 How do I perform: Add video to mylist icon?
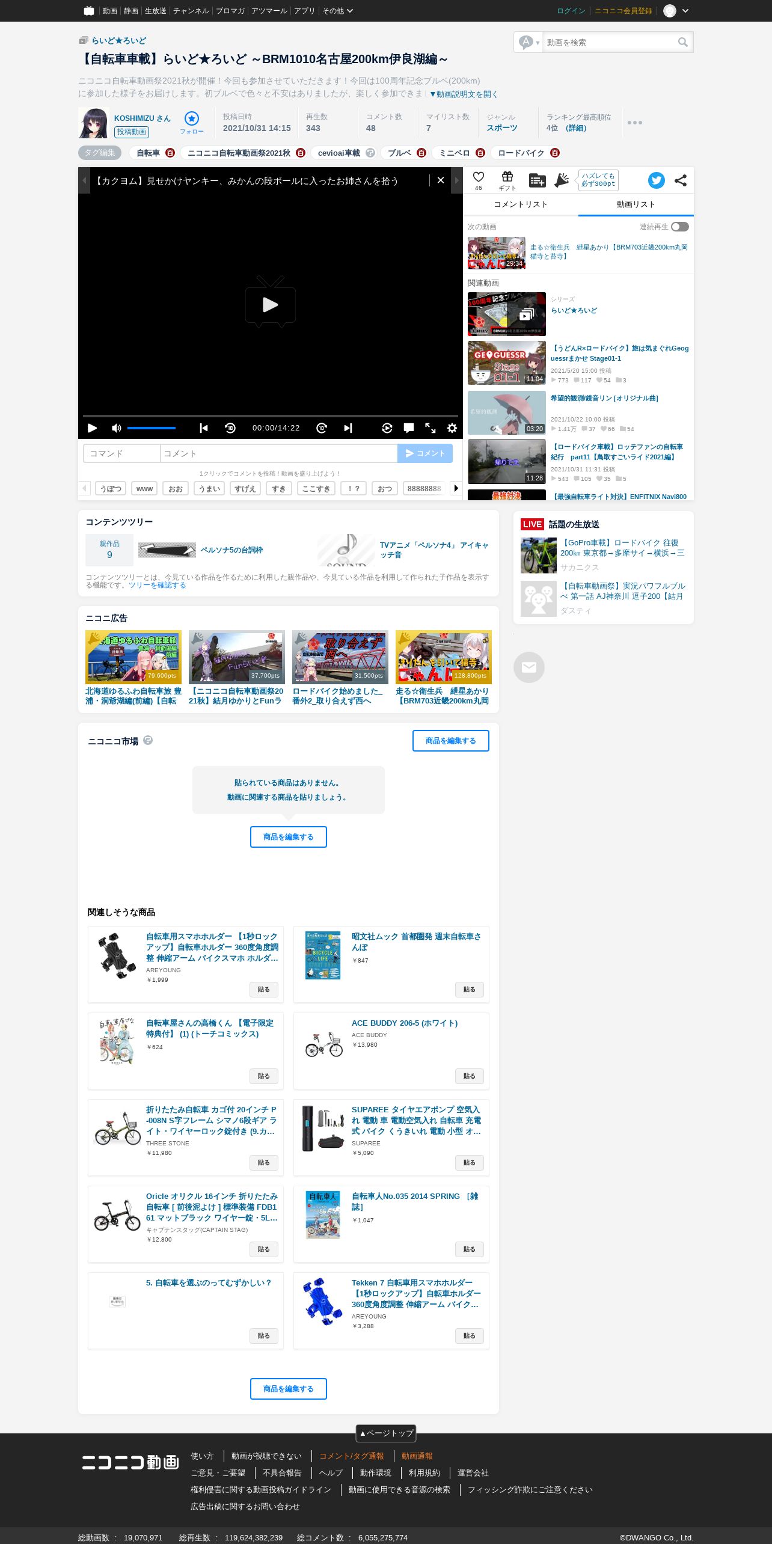(537, 180)
